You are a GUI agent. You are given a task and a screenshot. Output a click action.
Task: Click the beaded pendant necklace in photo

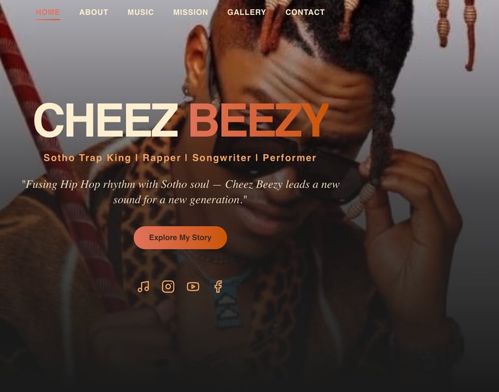(227, 302)
